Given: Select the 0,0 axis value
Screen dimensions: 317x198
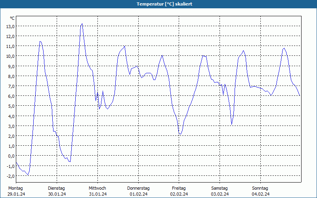Looking at the screenshot, I should pyautogui.click(x=11, y=156).
